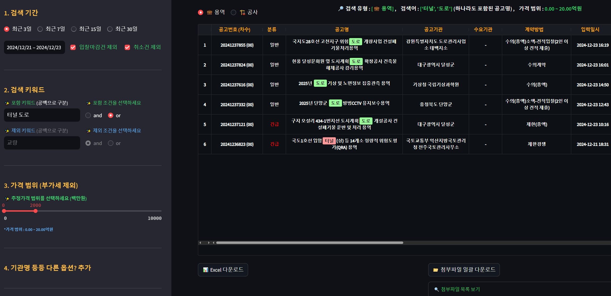Expand the 첨부파일 목록 보기 section
Image resolution: width=611 pixels, height=296 pixels.
click(460, 289)
